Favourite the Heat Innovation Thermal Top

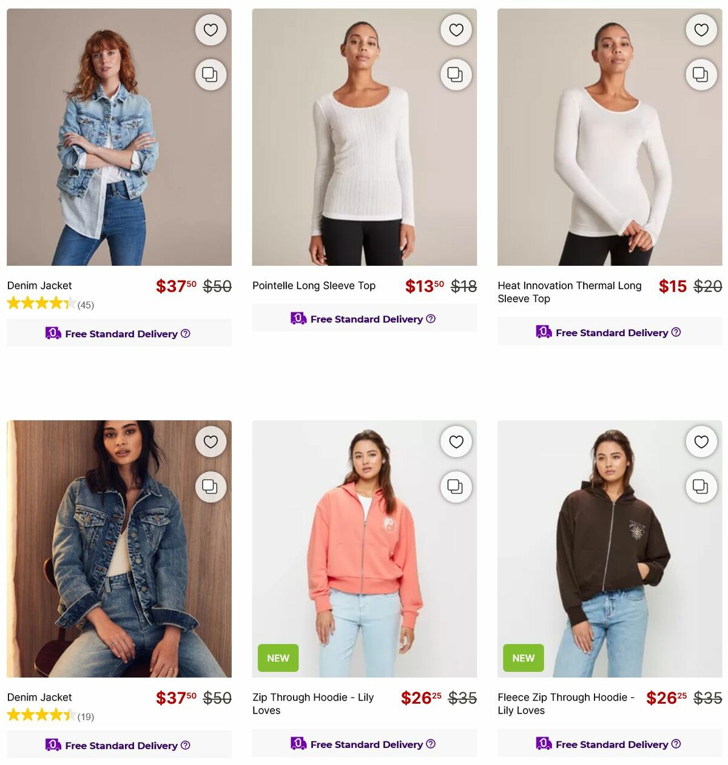click(x=701, y=29)
